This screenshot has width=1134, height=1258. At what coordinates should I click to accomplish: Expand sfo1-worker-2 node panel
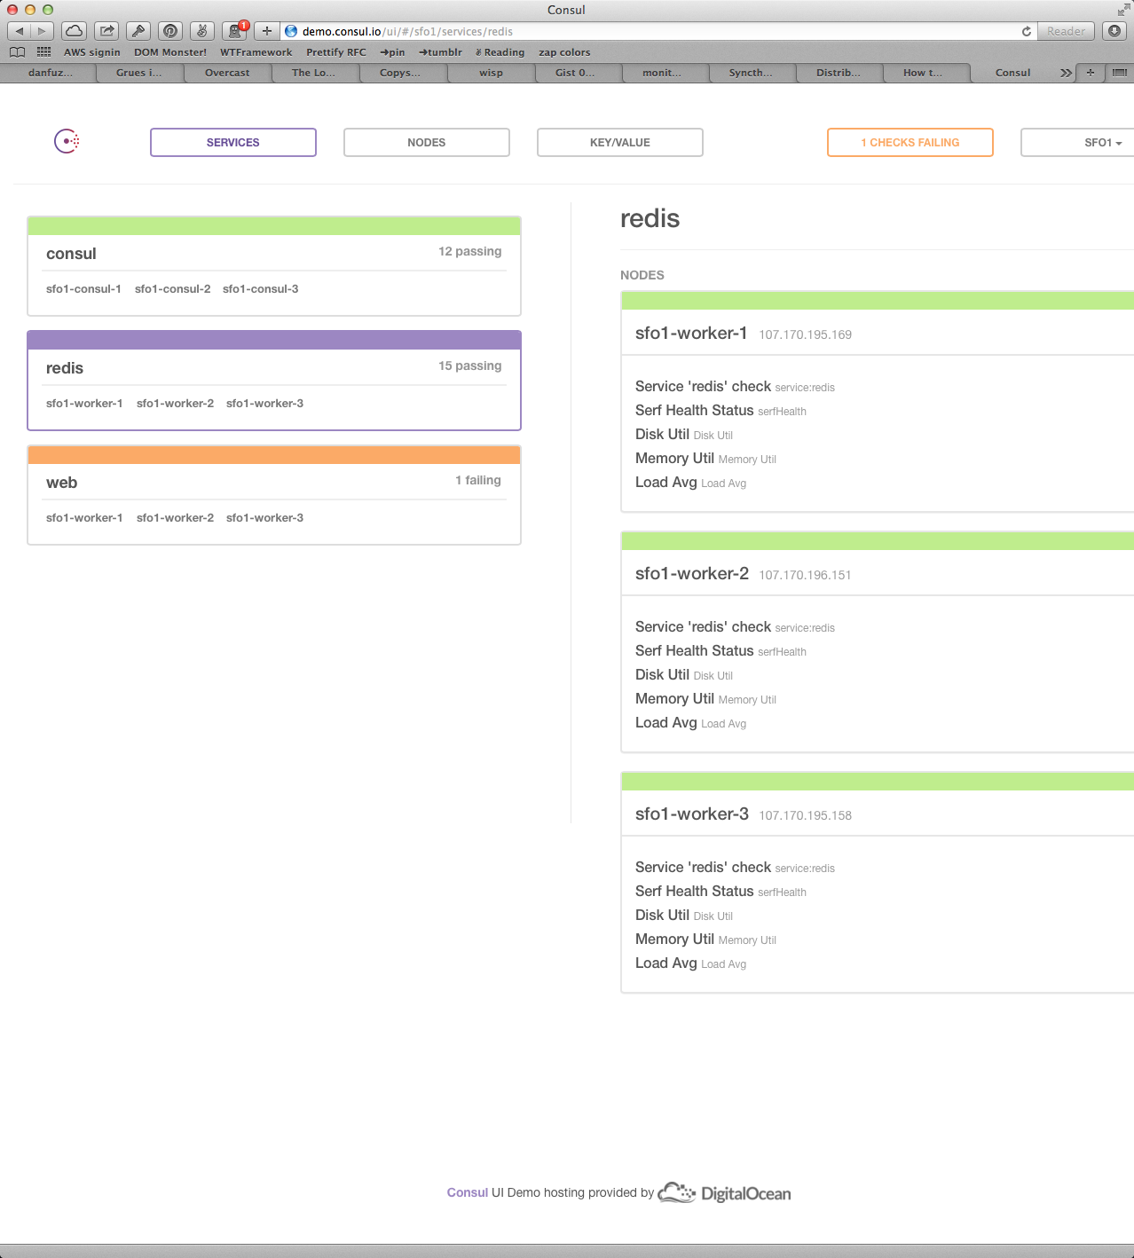692,574
